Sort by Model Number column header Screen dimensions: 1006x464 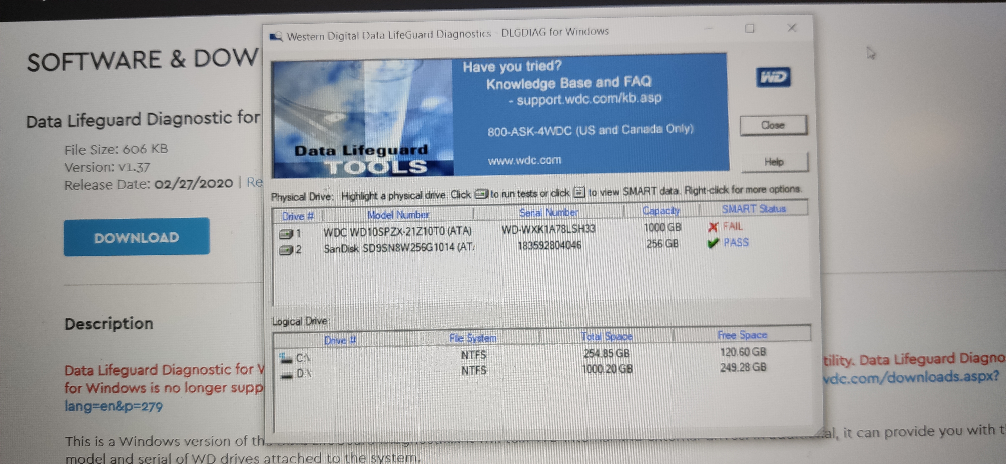[x=398, y=215]
